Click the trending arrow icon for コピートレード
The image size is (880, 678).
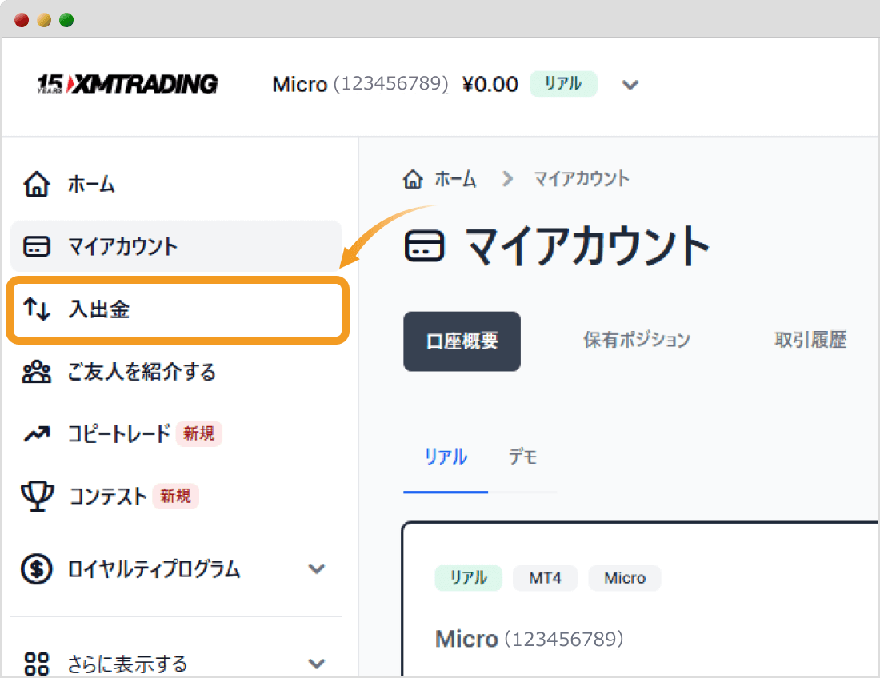[x=36, y=434]
